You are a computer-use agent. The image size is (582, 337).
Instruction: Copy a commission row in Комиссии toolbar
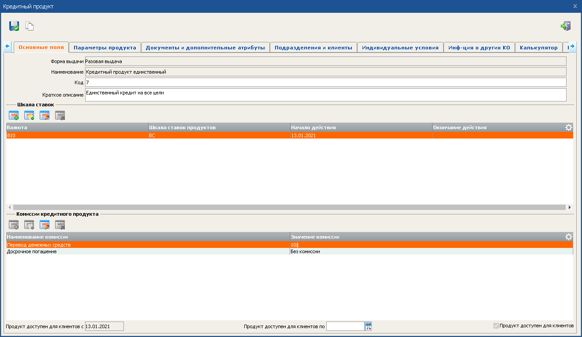(29, 225)
